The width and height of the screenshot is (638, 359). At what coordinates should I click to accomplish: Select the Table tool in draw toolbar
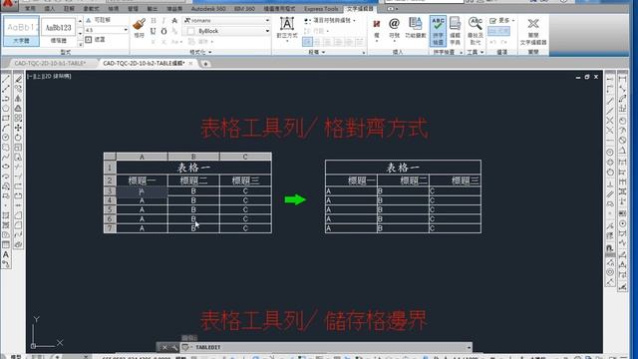point(6,244)
